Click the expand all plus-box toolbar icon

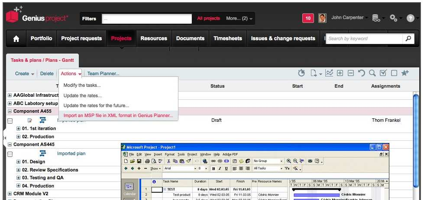pos(340,73)
